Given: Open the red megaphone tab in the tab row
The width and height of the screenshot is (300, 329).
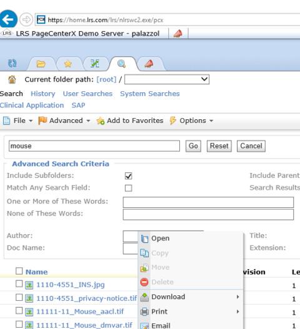Looking at the screenshot, I should click(x=149, y=64).
